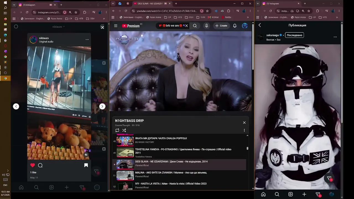This screenshot has height=199, width=354.
Task: Toggle shuffle for the N1GHTBASS DR!P playlist
Action: [x=124, y=130]
